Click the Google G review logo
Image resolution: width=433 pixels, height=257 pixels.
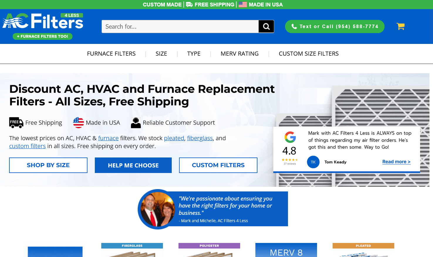pyautogui.click(x=290, y=137)
